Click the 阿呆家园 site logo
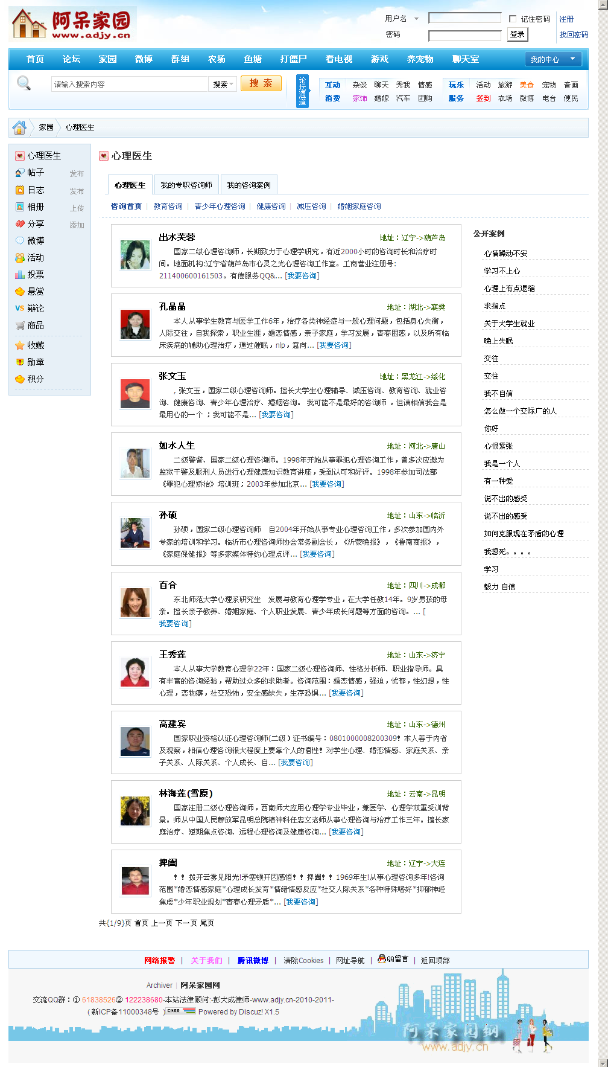Viewport: 608px width, 1067px height. 72,24
